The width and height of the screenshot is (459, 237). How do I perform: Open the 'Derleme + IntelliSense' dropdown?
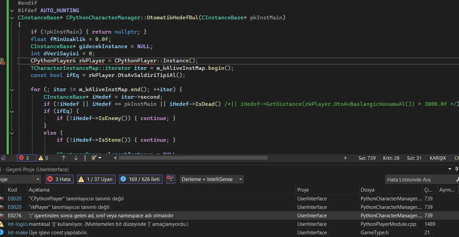pos(212,179)
